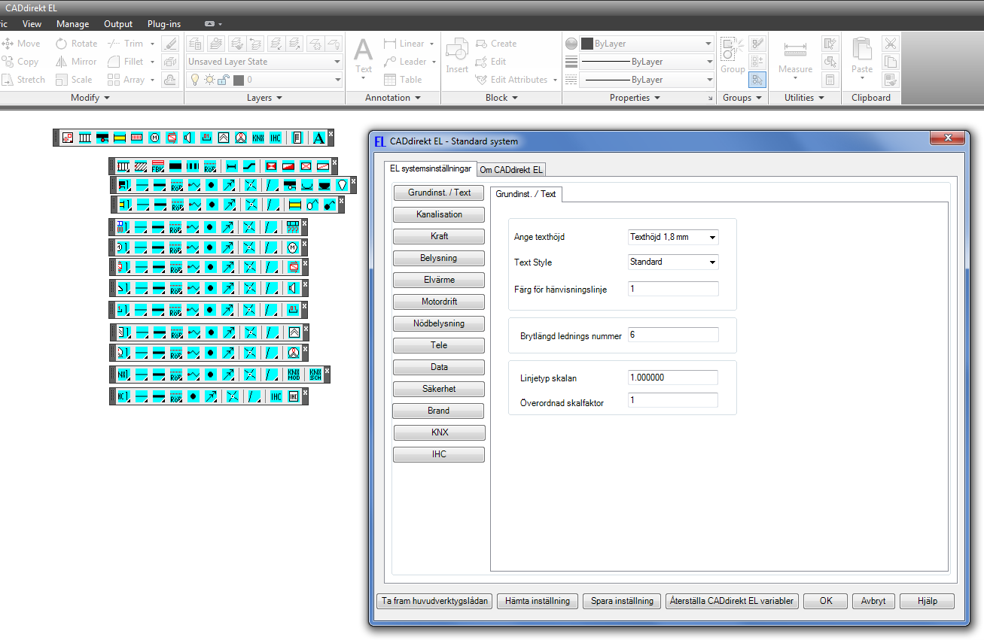Click the loudspeaker icon in top toolbar
Image resolution: width=984 pixels, height=640 pixels.
pyautogui.click(x=189, y=138)
